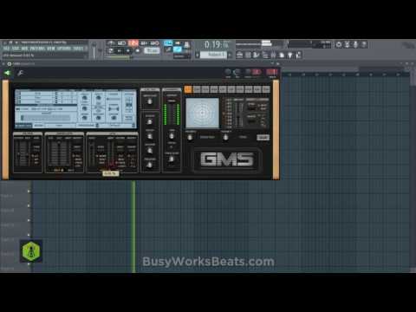Click the red mixer track selector
416x312 pixels.
[272, 72]
